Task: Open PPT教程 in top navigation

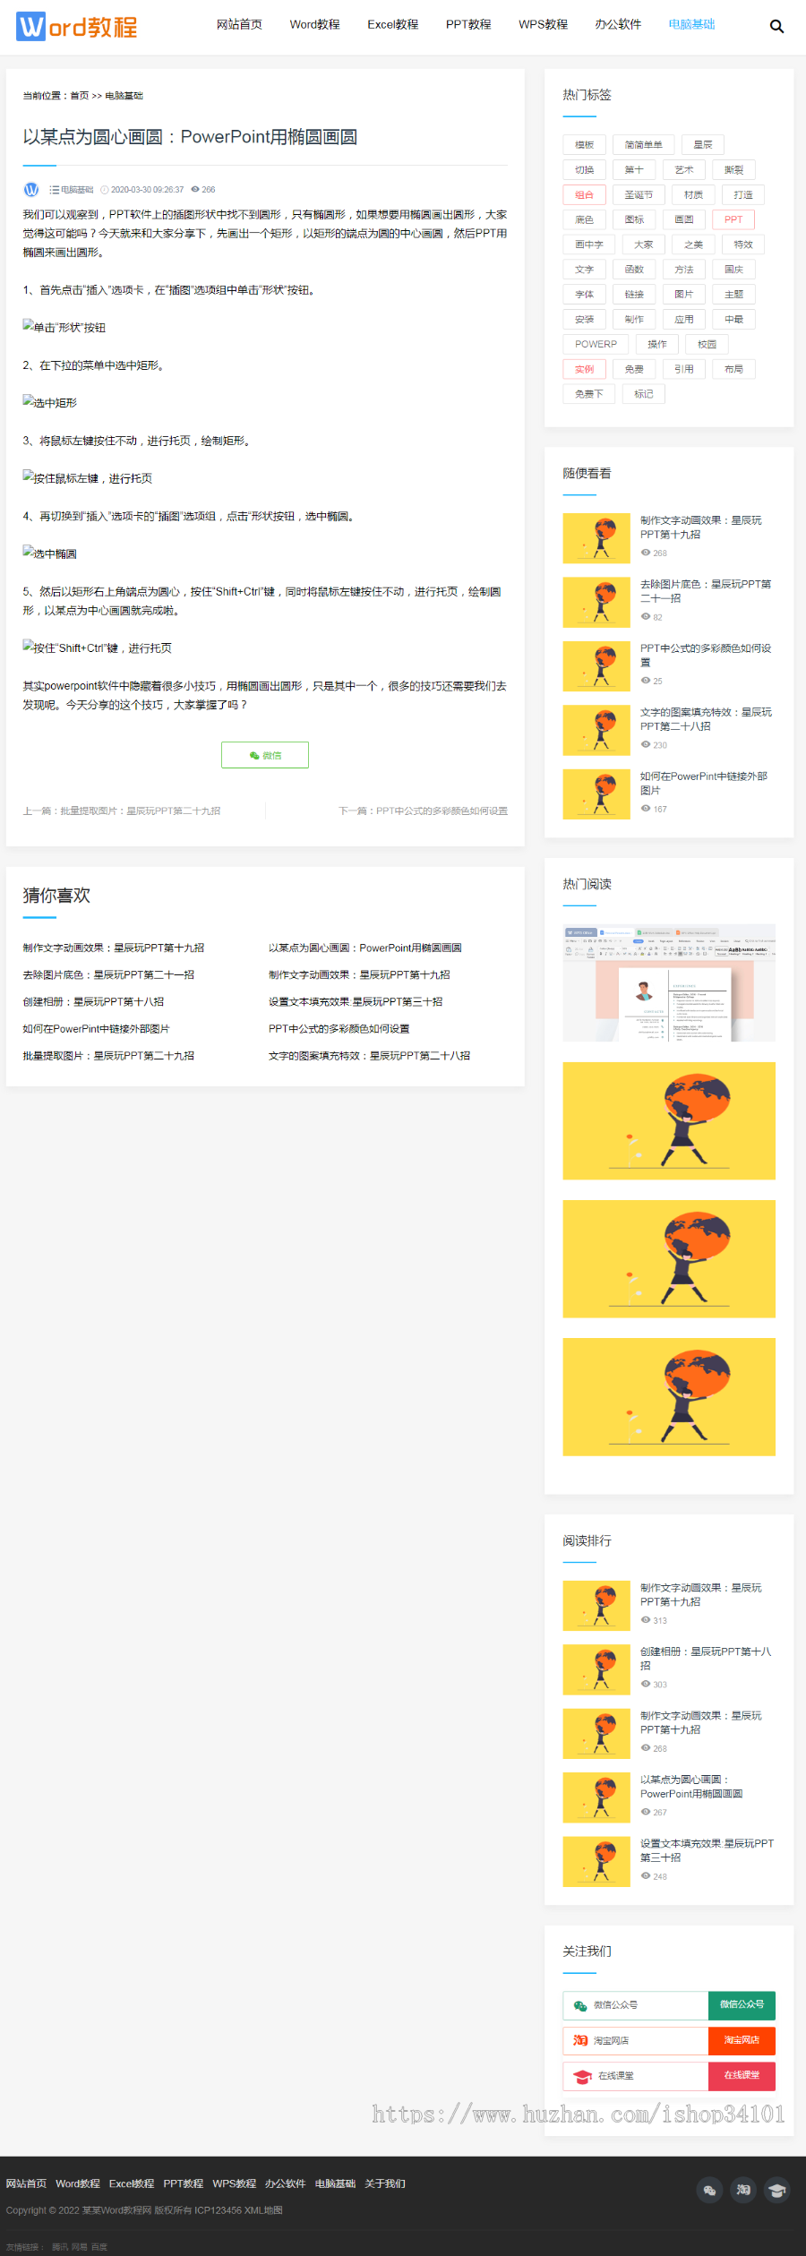Action: click(468, 25)
